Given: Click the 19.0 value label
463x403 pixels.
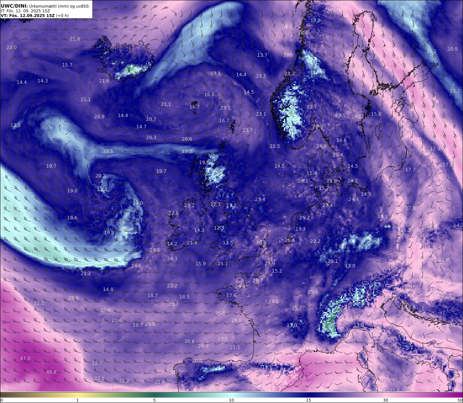Looking at the screenshot, I should 72,191.
